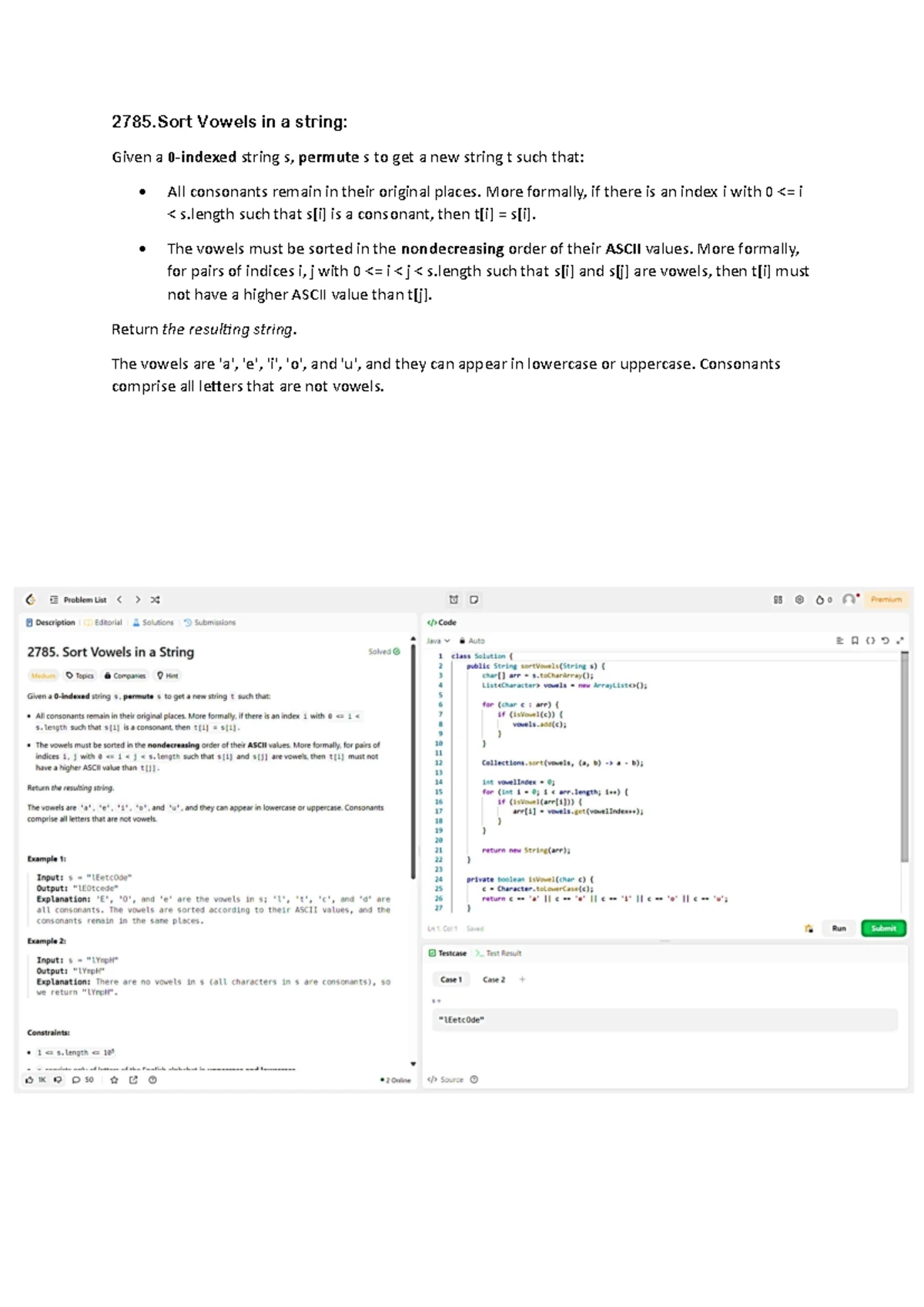
Task: Click the feedback question mark icon
Action: click(x=152, y=1080)
